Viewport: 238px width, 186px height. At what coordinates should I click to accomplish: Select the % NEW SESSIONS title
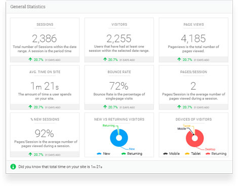pos(45,119)
